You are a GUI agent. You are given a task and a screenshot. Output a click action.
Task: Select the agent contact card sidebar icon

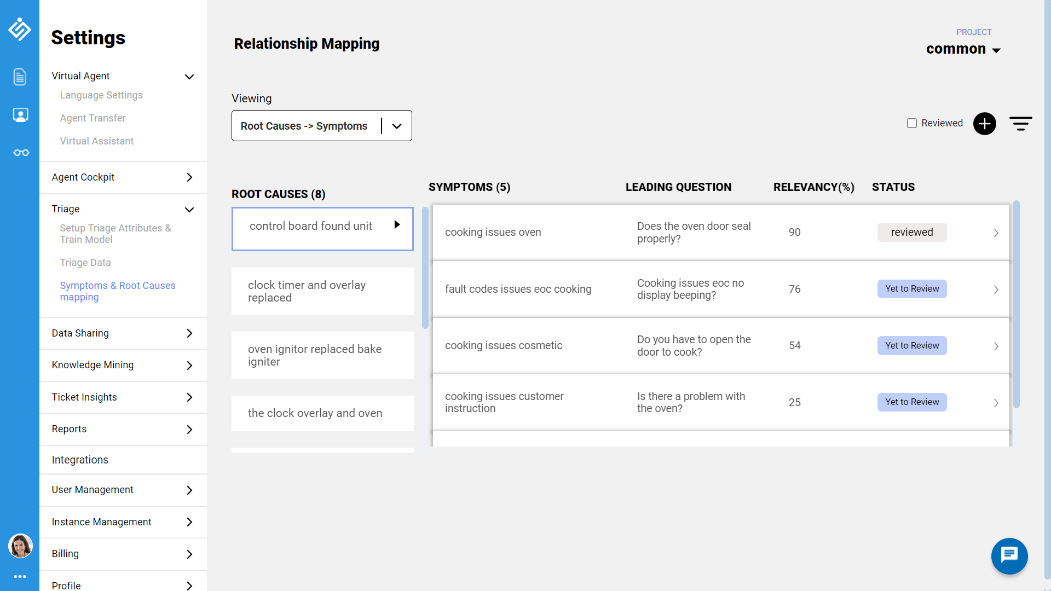point(20,115)
